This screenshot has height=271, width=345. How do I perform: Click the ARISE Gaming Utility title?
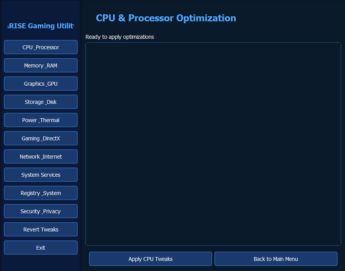(41, 26)
